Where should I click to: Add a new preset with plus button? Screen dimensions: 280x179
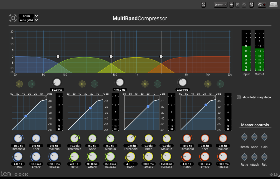click(231, 5)
